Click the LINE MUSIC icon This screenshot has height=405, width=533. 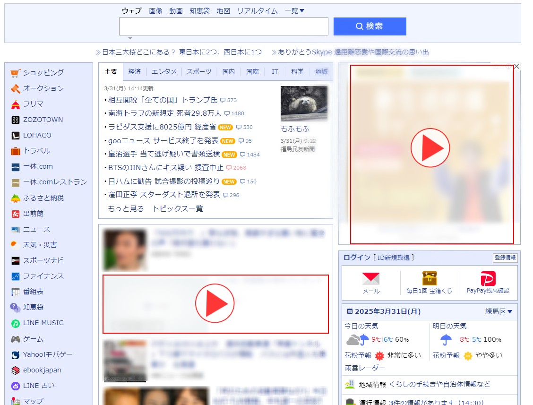click(15, 323)
